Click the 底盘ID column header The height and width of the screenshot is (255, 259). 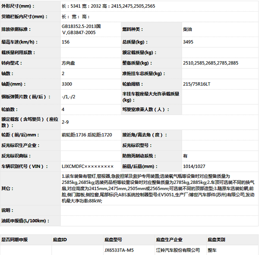coord(60,239)
